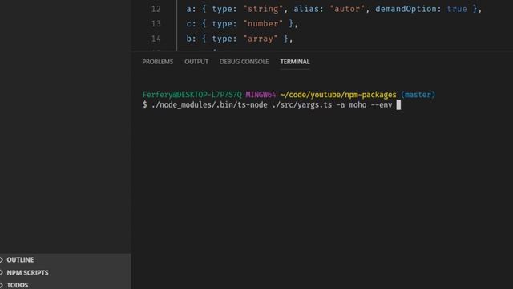Click the "number" type string
Image resolution: width=513 pixels, height=289 pixels.
[263, 23]
